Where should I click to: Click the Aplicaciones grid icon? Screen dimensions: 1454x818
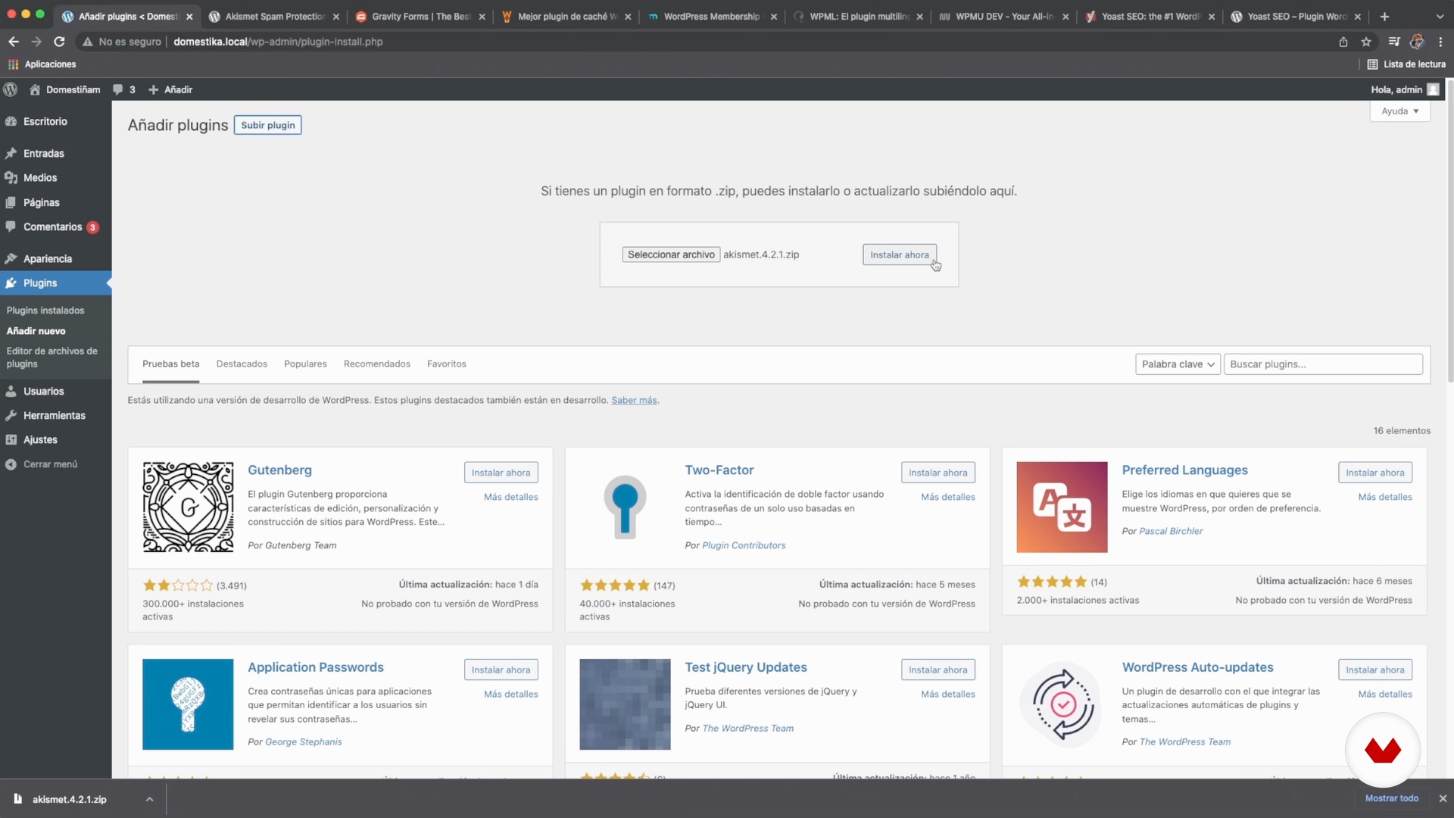13,64
